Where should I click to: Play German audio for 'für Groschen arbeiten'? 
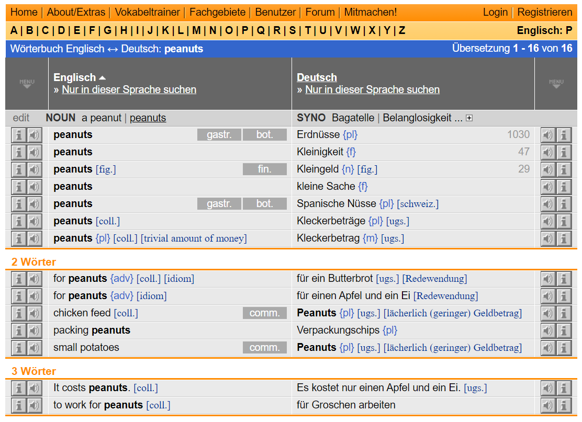(x=547, y=405)
